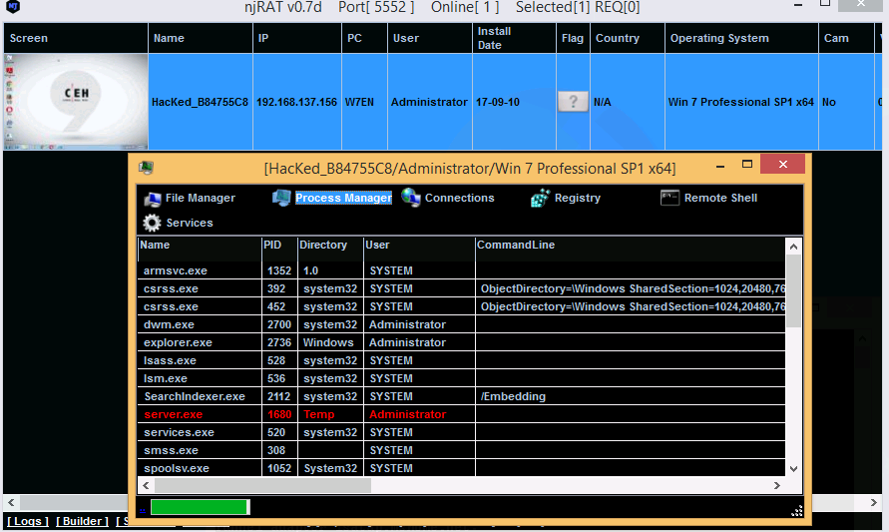This screenshot has width=889, height=532.
Task: Click install date 17-09-10 cell
Action: (514, 102)
